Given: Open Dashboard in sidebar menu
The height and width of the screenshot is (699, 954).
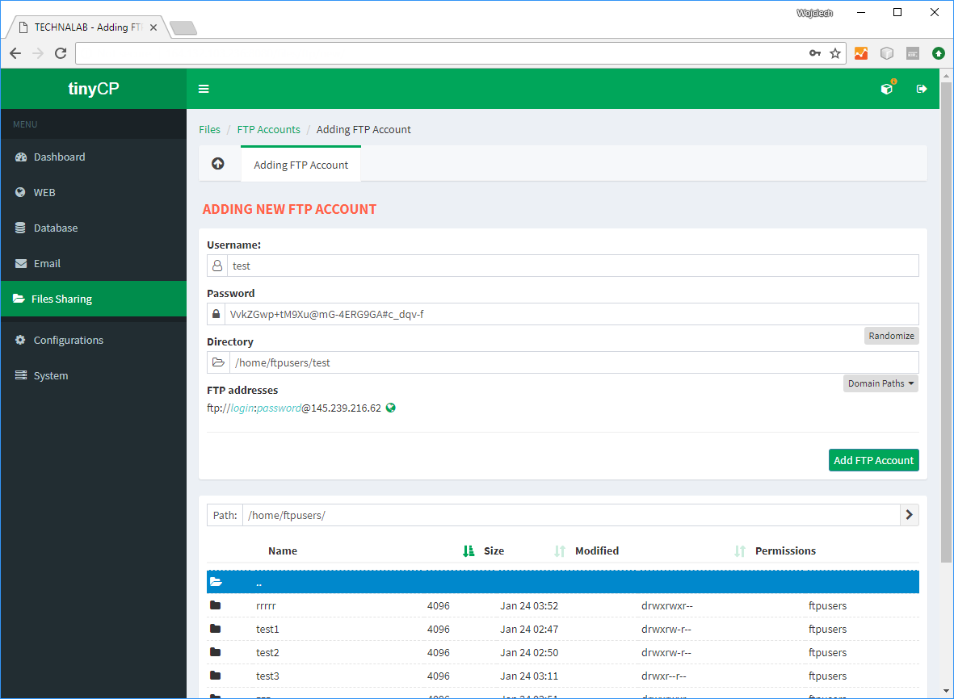Looking at the screenshot, I should point(94,157).
